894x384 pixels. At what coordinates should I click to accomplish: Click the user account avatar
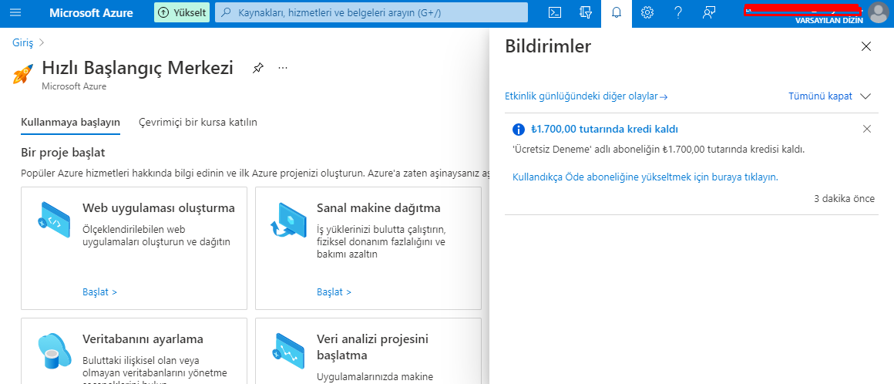point(878,12)
